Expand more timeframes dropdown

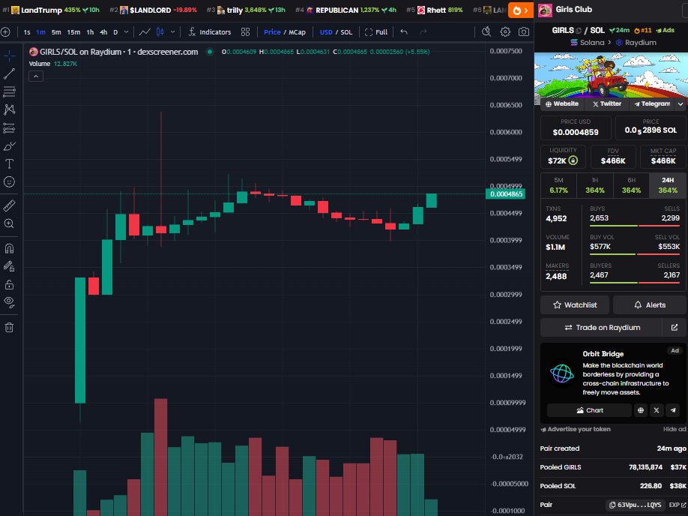(x=127, y=32)
